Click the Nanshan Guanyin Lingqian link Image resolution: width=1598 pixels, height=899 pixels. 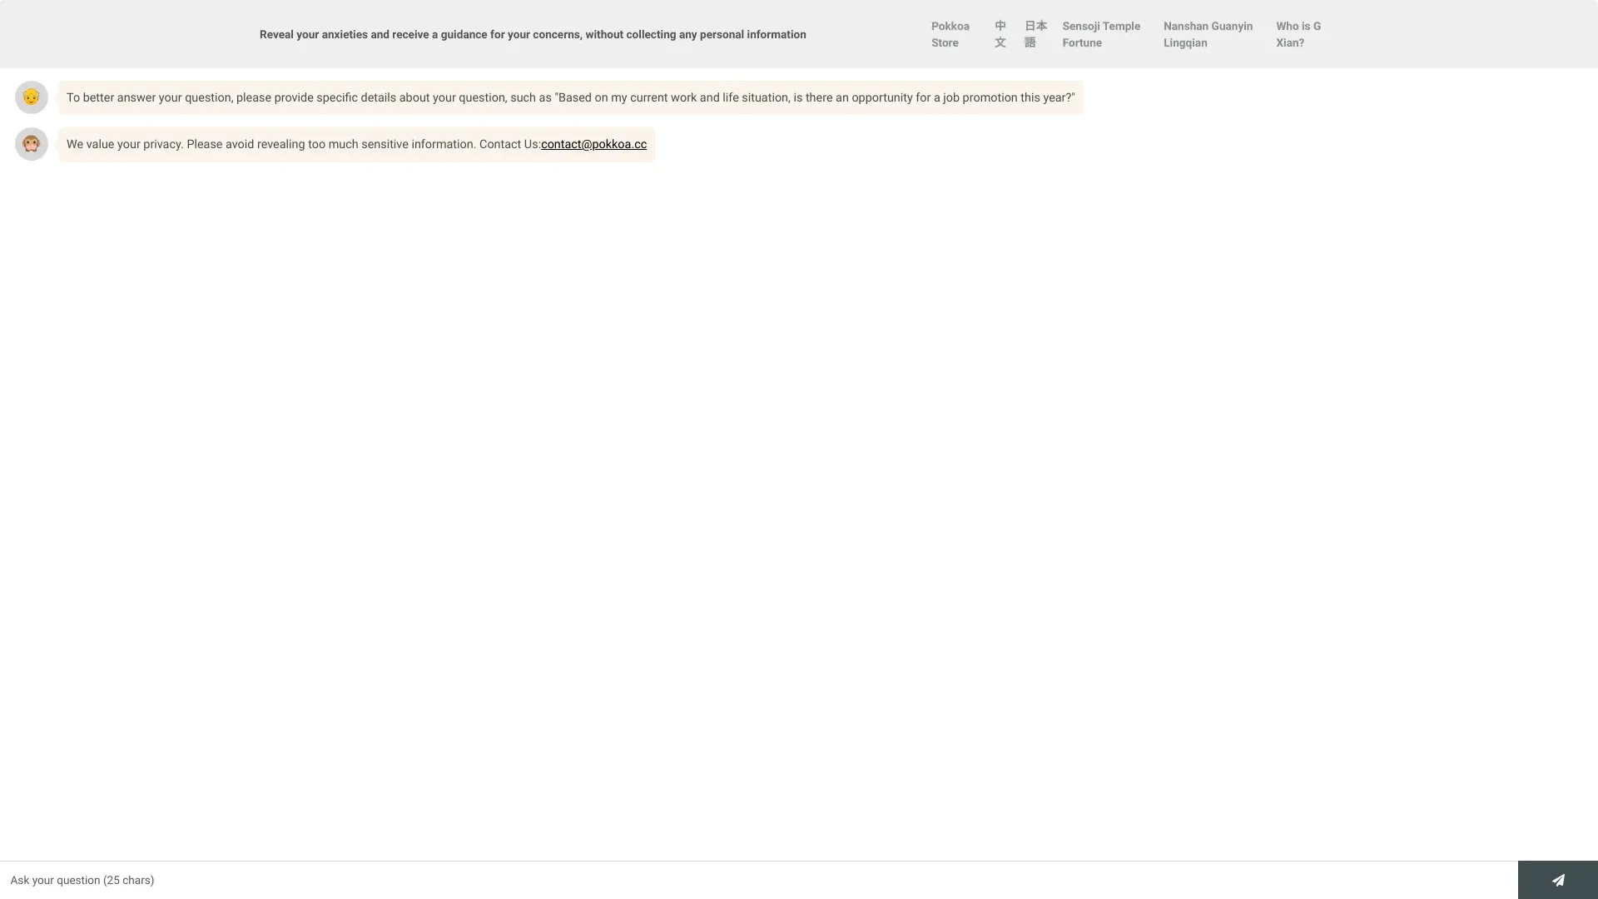point(1208,33)
